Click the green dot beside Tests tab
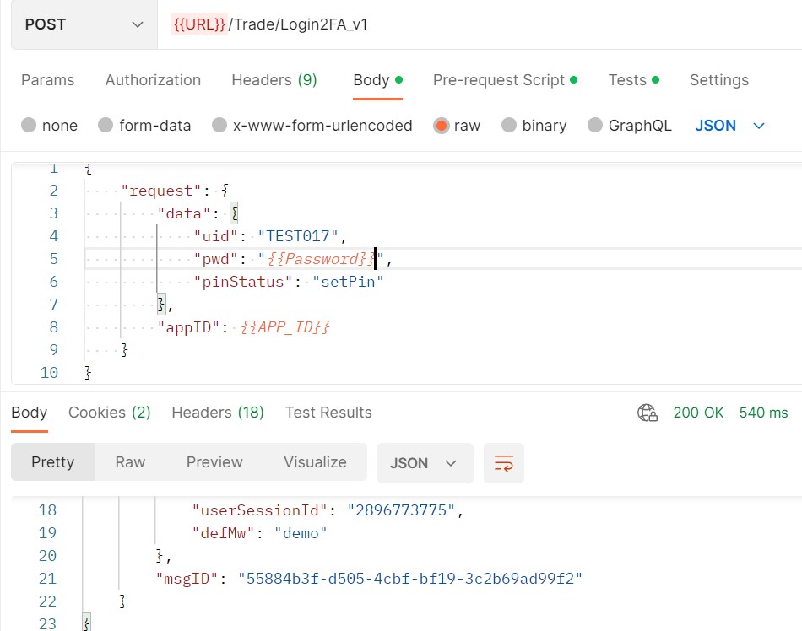The height and width of the screenshot is (631, 802). coord(656,79)
